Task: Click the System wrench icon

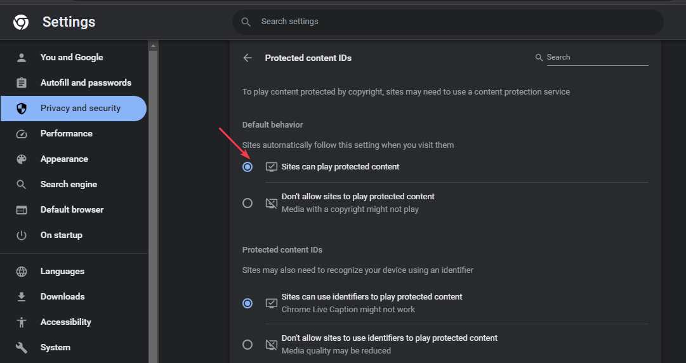Action: [22, 348]
